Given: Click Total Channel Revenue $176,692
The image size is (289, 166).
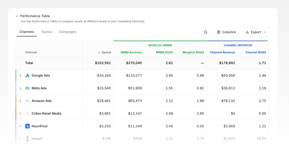Looking at the screenshot, I should (x=227, y=63).
